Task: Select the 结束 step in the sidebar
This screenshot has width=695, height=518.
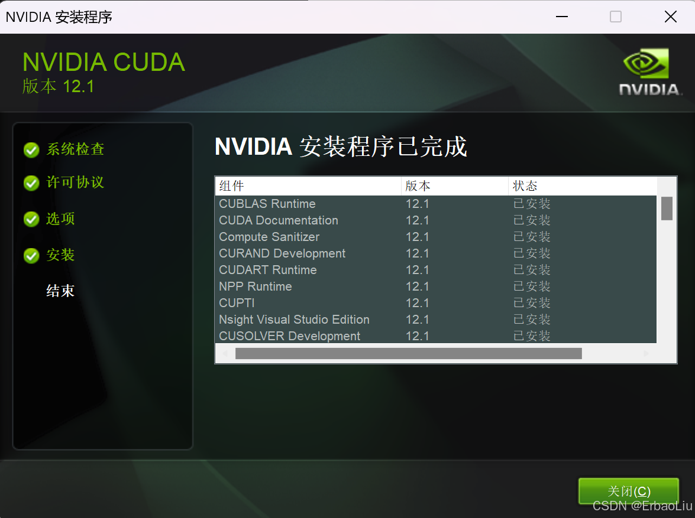Action: coord(60,290)
